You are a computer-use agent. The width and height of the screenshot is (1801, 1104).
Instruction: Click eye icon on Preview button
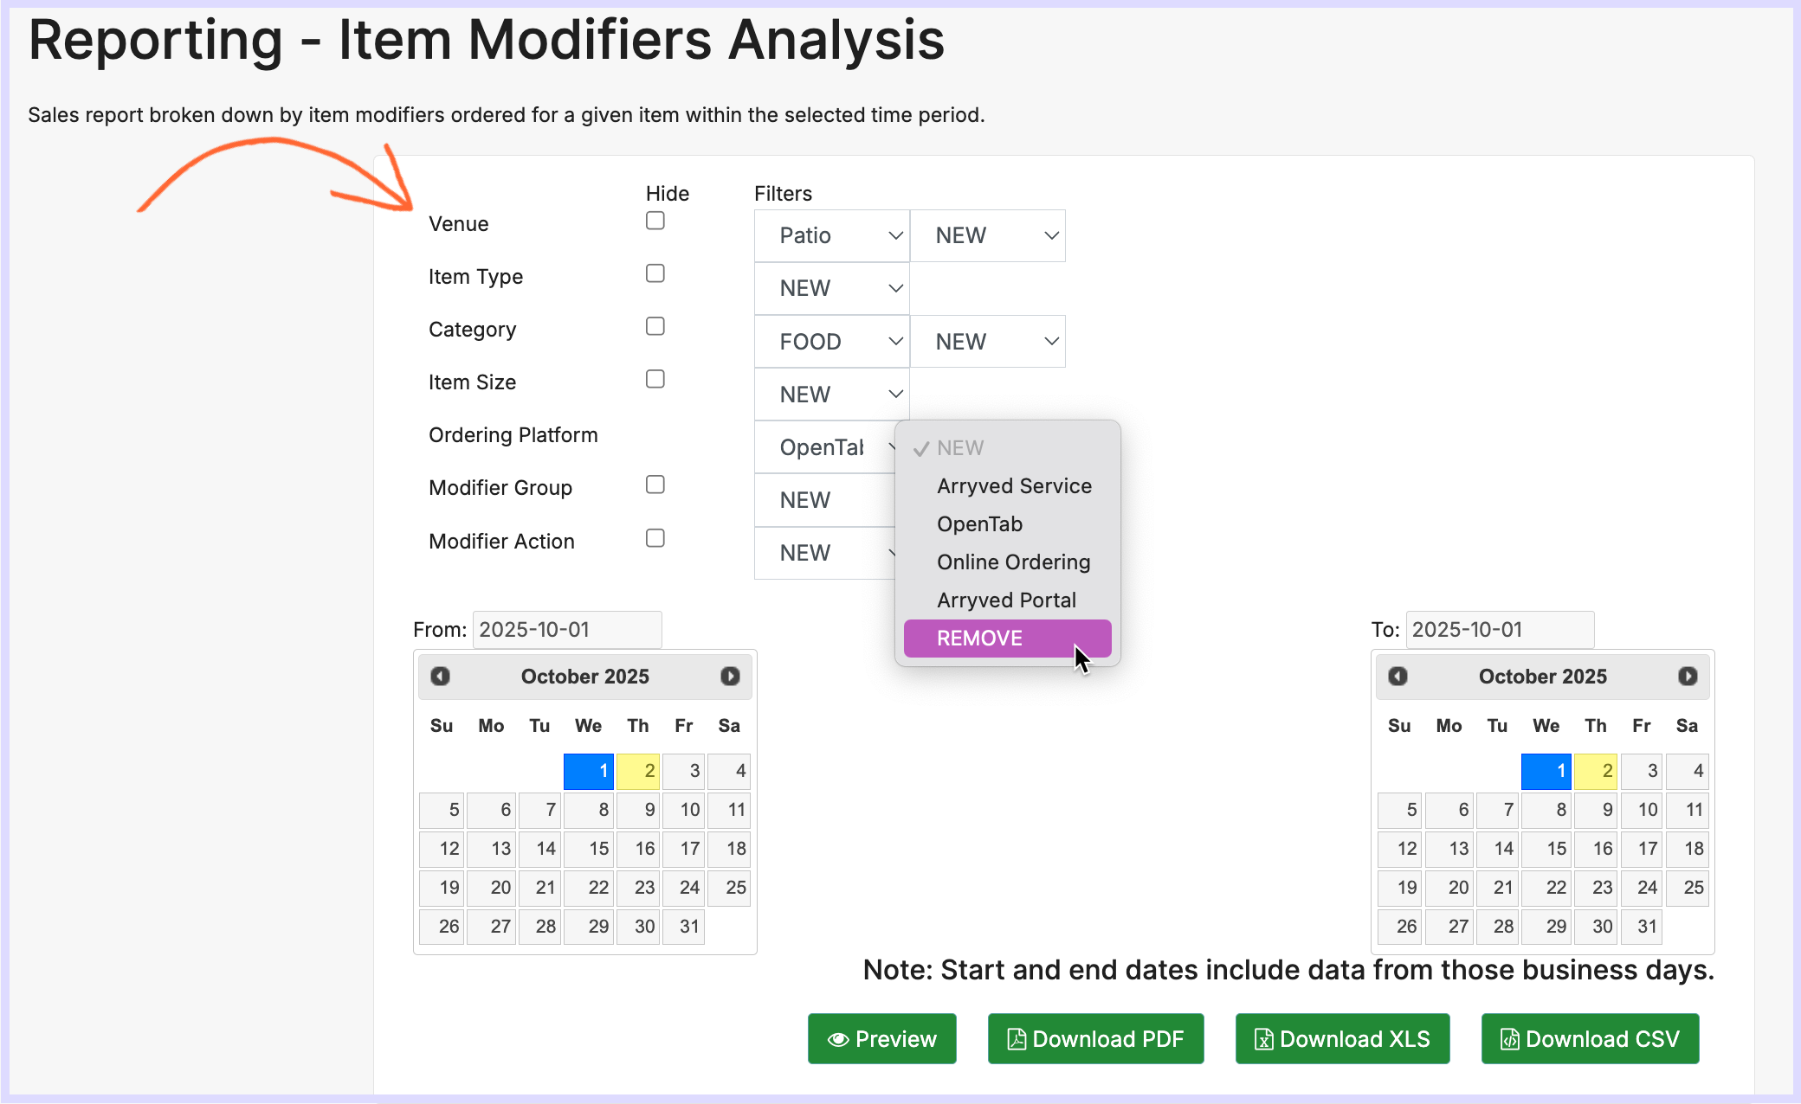pos(837,1039)
